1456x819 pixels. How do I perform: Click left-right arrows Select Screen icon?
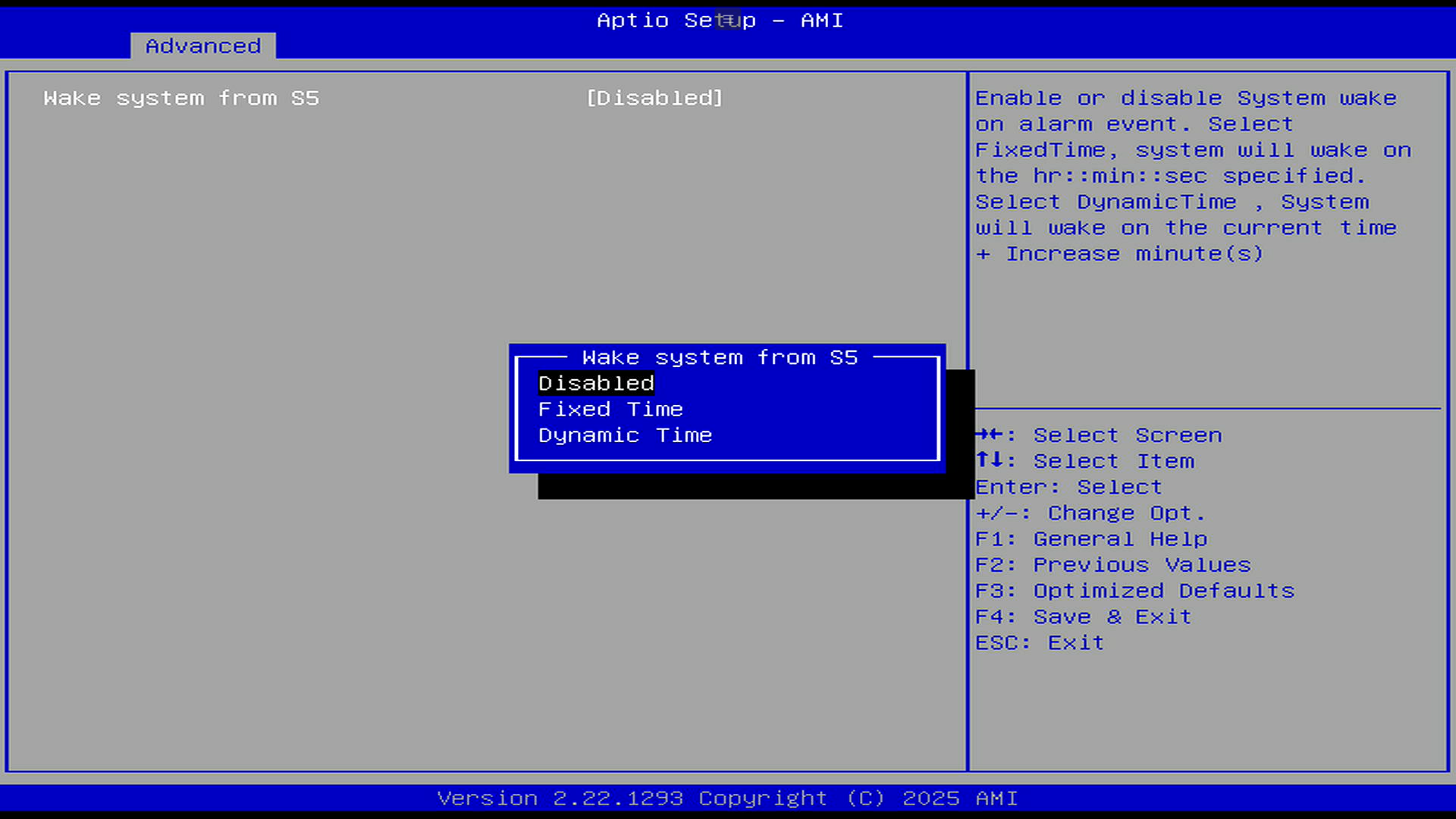click(x=989, y=435)
